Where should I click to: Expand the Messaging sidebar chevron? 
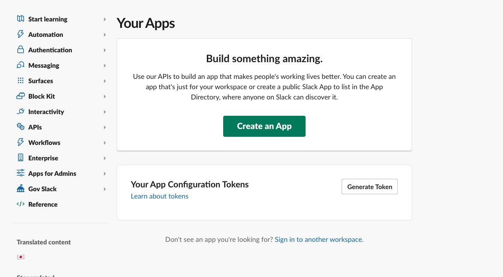click(105, 65)
